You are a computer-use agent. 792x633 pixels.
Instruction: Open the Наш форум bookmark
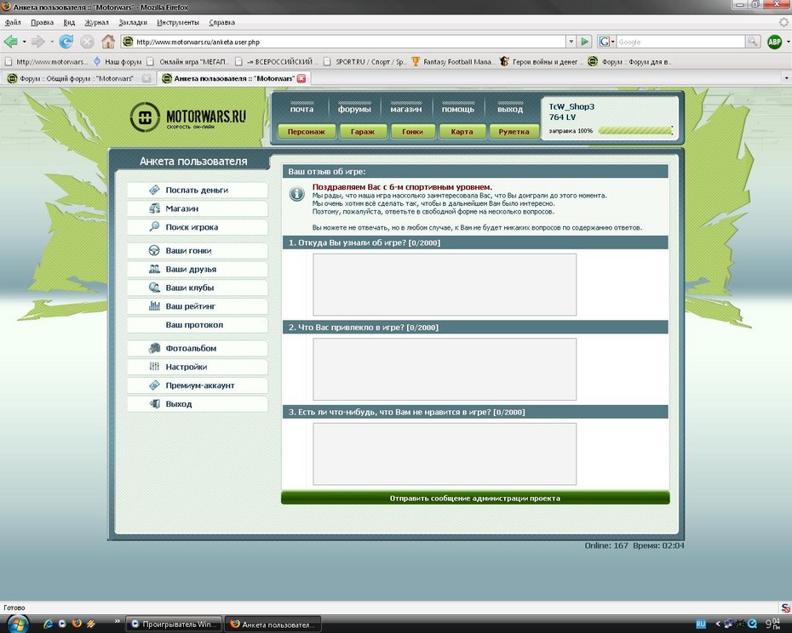(118, 61)
